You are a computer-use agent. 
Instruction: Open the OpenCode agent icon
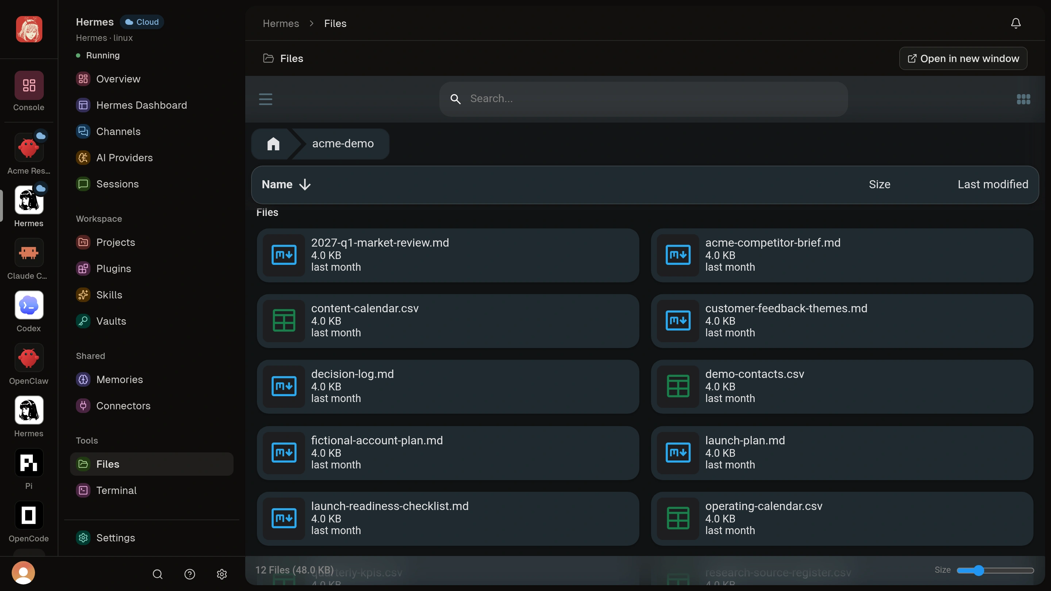point(28,515)
